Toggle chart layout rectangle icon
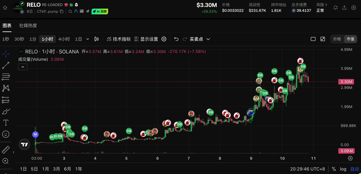361x174 pixels. [313, 39]
